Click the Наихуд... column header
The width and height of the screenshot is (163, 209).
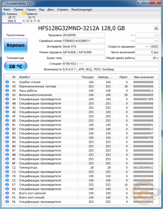103,77
